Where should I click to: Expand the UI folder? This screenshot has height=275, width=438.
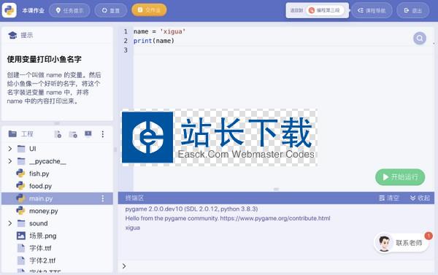tap(9, 149)
